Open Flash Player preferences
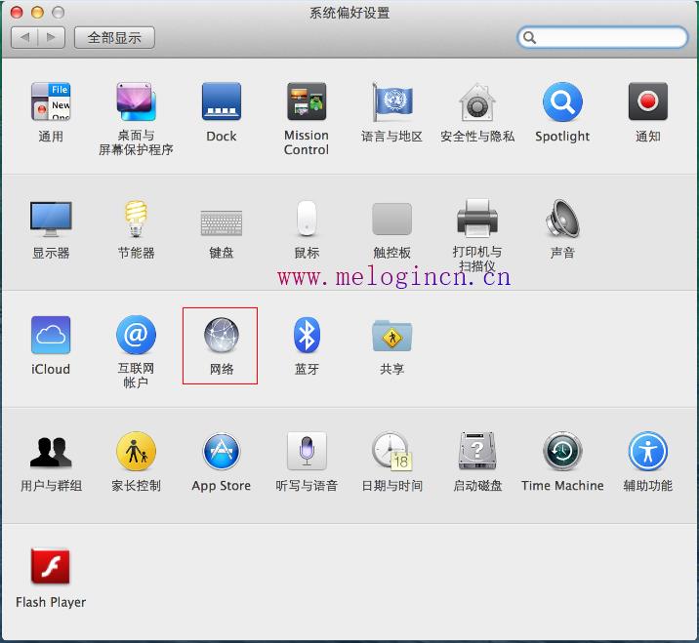This screenshot has height=643, width=699. tap(51, 566)
